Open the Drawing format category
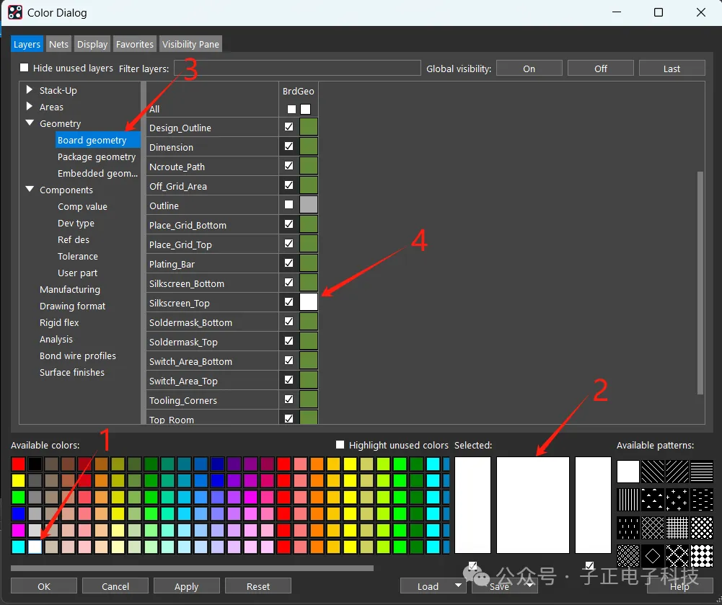The image size is (722, 605). click(x=72, y=306)
